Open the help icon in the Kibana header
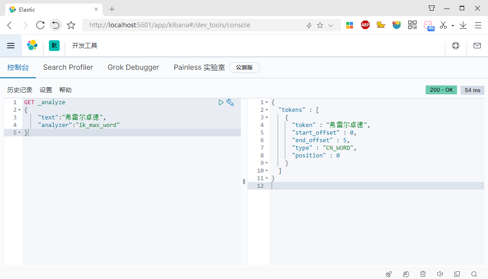Screen dimensions: 488x279 [456, 45]
